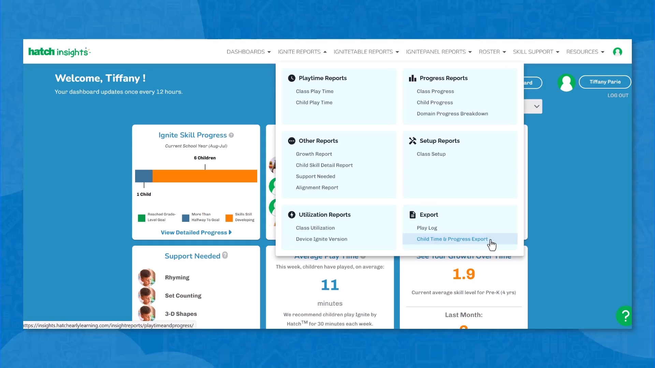The width and height of the screenshot is (655, 368).
Task: Expand the Resources menu
Action: 585,52
